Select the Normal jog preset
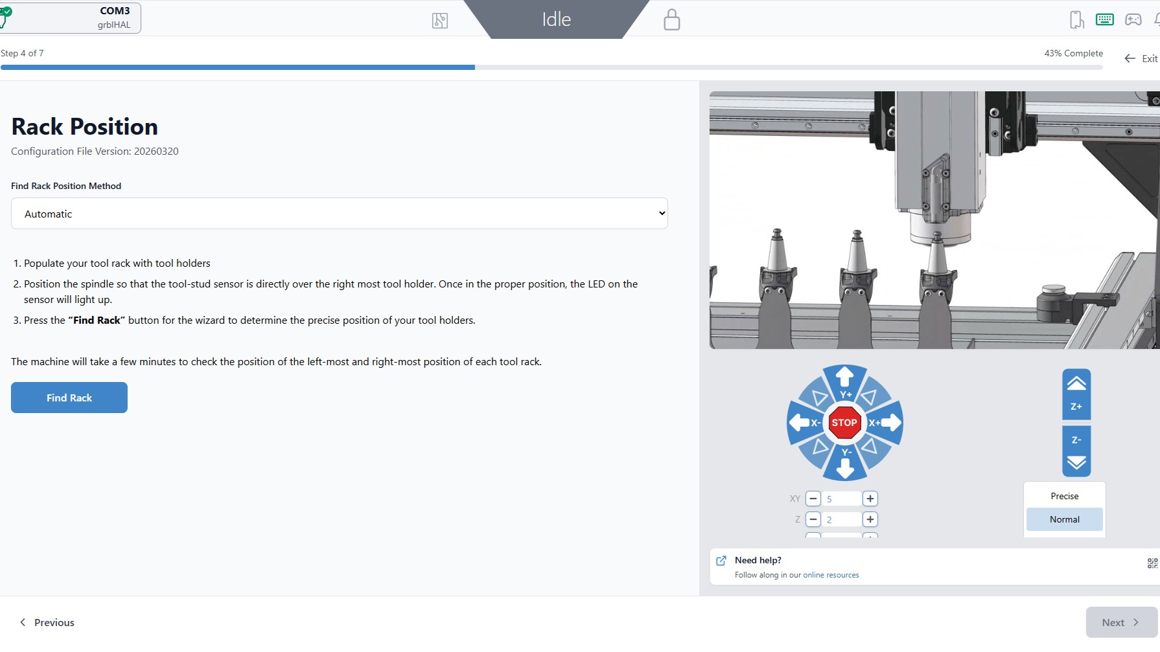 [1064, 519]
